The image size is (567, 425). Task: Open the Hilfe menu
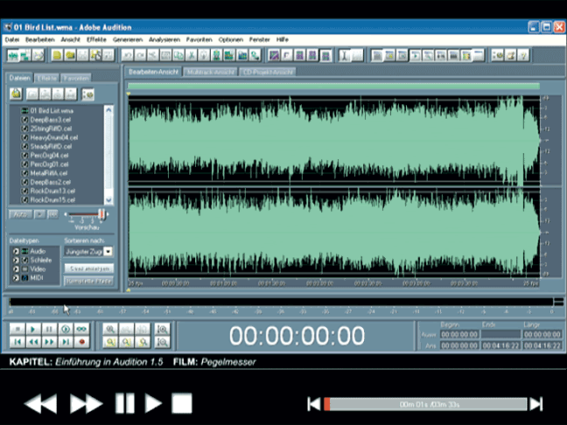(282, 39)
